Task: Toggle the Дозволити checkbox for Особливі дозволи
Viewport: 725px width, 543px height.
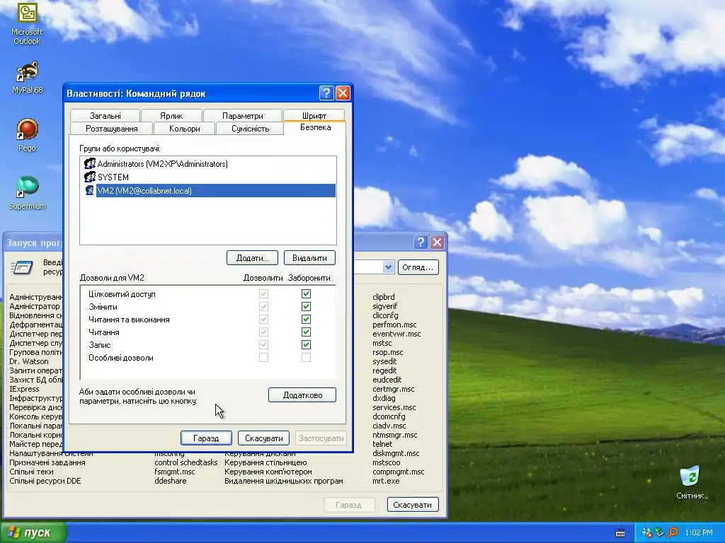Action: coord(263,357)
